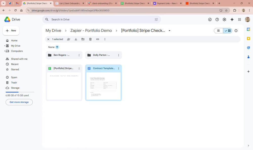Open Drive settings gear

coord(224,19)
